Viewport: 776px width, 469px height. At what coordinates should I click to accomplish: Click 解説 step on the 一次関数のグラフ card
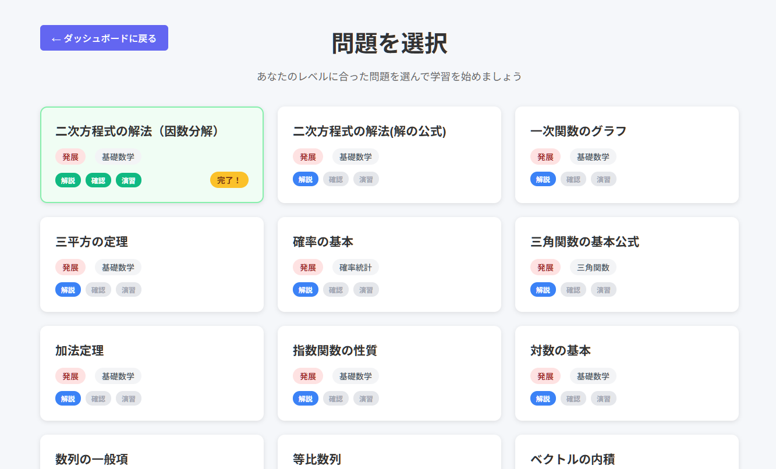(543, 179)
